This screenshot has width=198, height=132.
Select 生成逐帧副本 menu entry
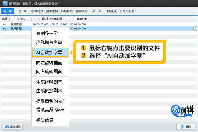coord(50,82)
